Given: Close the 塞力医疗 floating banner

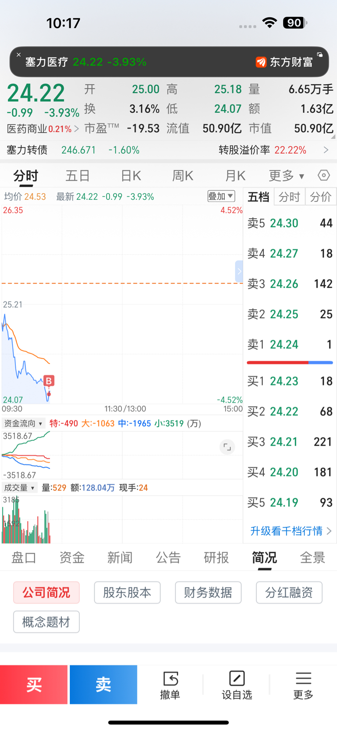Looking at the screenshot, I should (x=18, y=55).
